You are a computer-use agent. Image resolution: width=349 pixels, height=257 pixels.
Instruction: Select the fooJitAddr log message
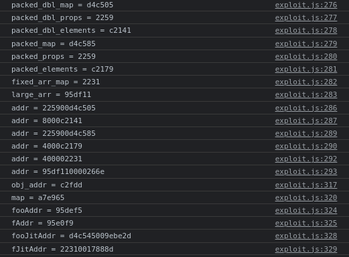click(71, 236)
